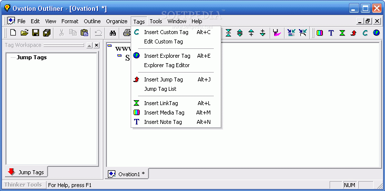
Task: Collapse the 'www' outline topic bullet
Action: pos(109,45)
